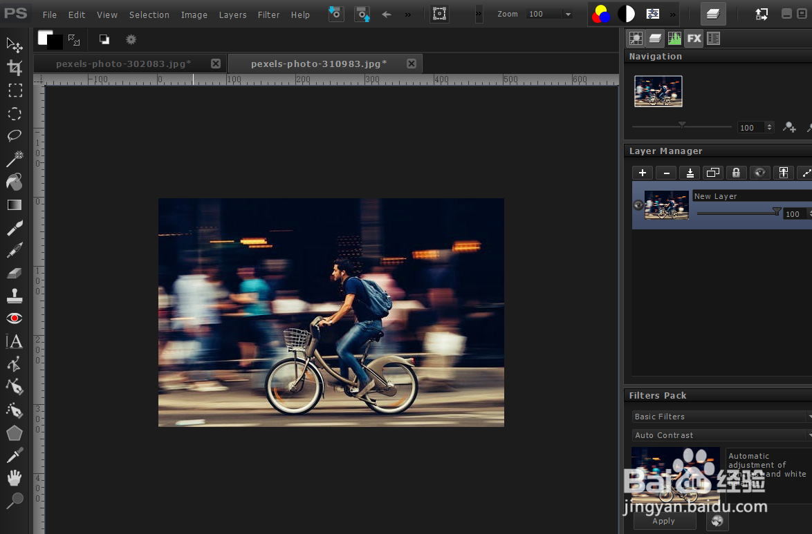Image resolution: width=812 pixels, height=534 pixels.
Task: Select the Eyedropper color picker tool
Action: [x=15, y=455]
